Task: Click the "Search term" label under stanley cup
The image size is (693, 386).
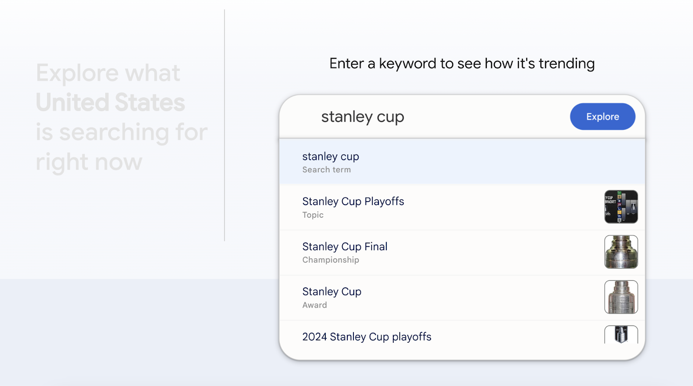Action: pos(327,170)
